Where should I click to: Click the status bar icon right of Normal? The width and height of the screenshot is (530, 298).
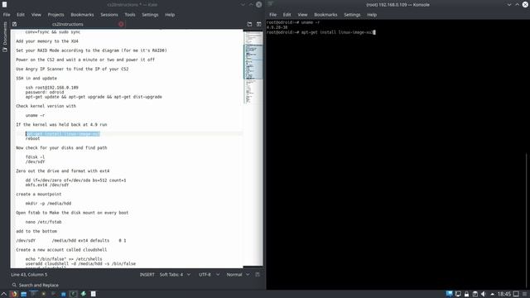coord(258,275)
